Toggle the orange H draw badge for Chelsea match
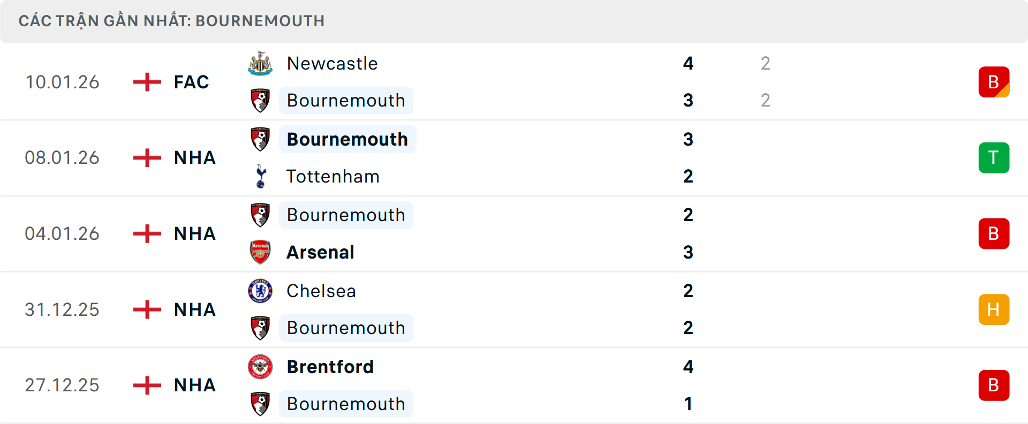The height and width of the screenshot is (424, 1028). tap(994, 309)
